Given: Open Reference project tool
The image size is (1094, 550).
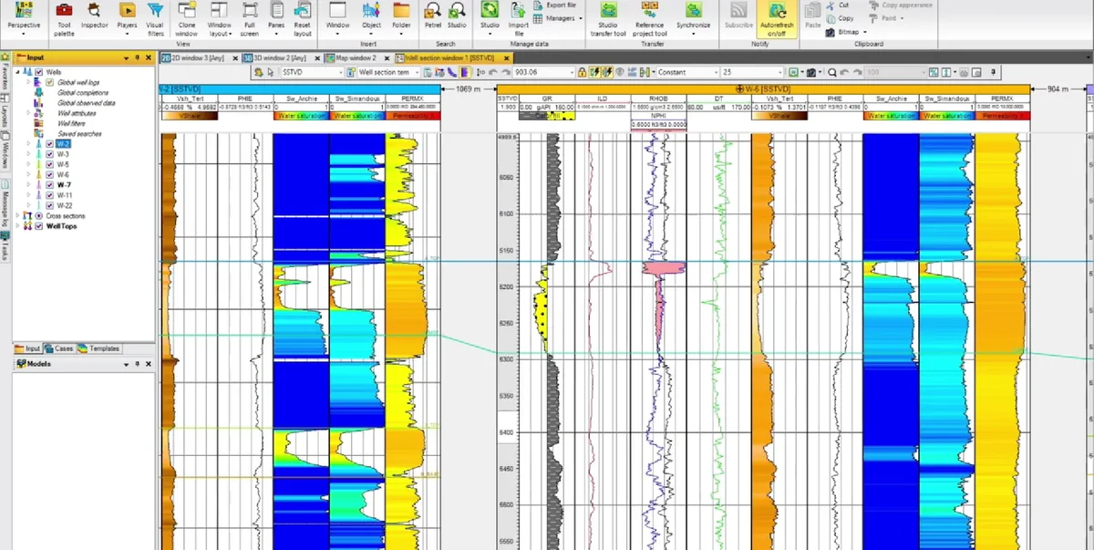Looking at the screenshot, I should click(650, 18).
